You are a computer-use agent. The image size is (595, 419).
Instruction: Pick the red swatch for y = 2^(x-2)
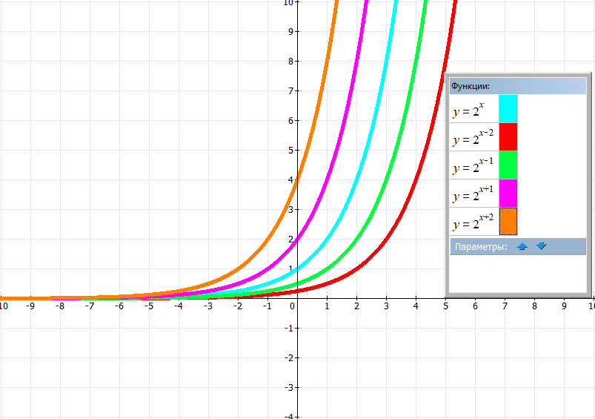tap(508, 136)
